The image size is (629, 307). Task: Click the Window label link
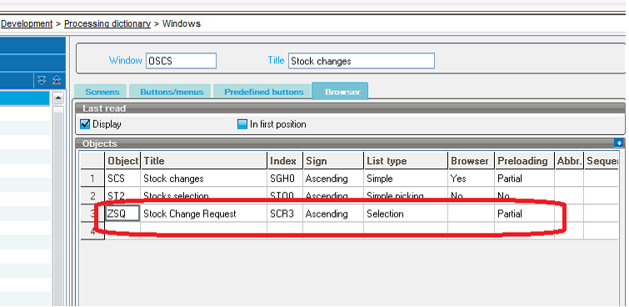[x=125, y=60]
